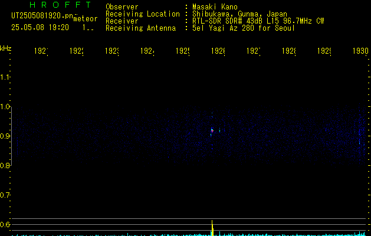The height and width of the screenshot is (236, 371).
Task: Click receiver info RTL-SDR SDR# 43dB text
Action: coord(228,21)
